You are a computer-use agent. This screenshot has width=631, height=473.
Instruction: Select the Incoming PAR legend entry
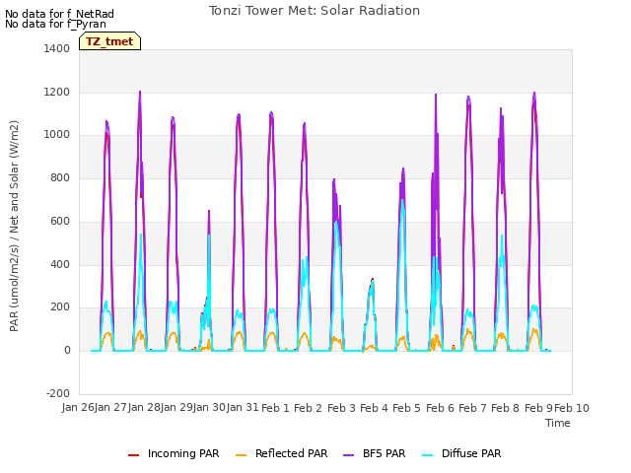click(174, 453)
